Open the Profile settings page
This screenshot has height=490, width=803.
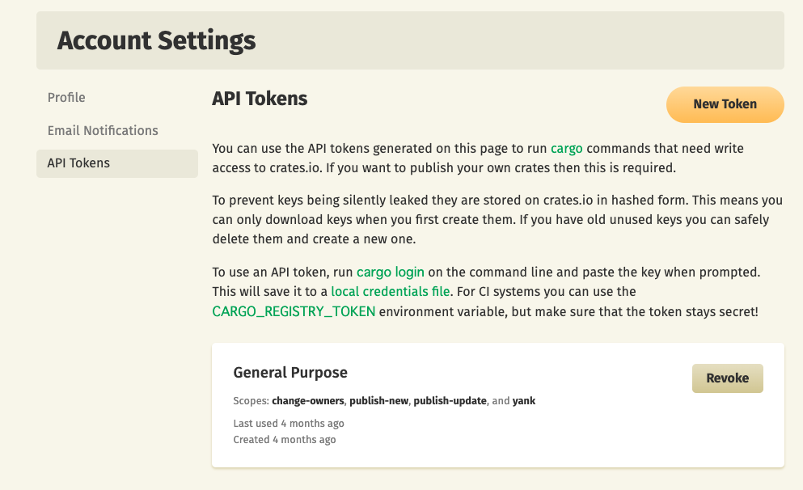[66, 97]
